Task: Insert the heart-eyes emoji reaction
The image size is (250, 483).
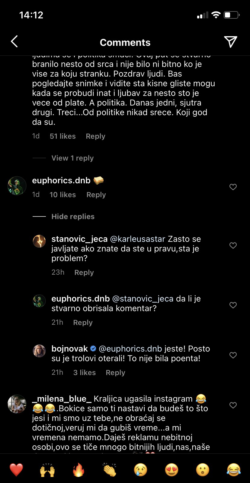Action: tap(172, 470)
